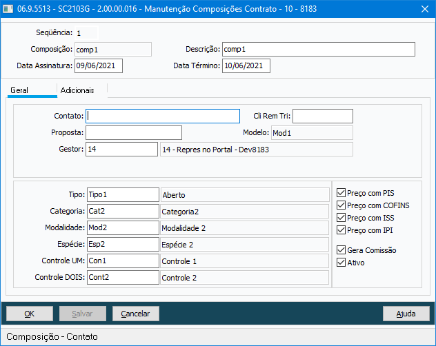Image resolution: width=436 pixels, height=346 pixels.
Task: Toggle Gera Comissão checkbox
Action: pos(341,250)
